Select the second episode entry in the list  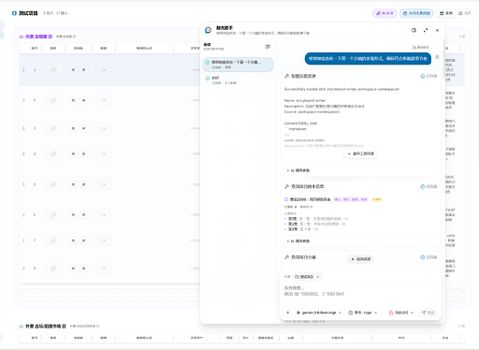(314, 224)
